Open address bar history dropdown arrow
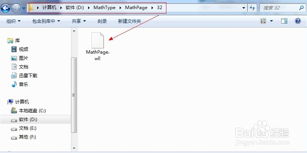The width and height of the screenshot is (307, 153). click(x=244, y=8)
